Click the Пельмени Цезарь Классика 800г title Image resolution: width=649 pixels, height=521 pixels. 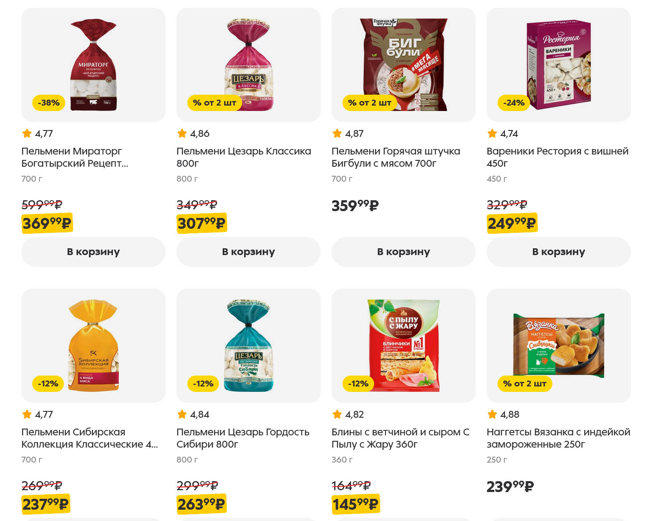click(244, 157)
